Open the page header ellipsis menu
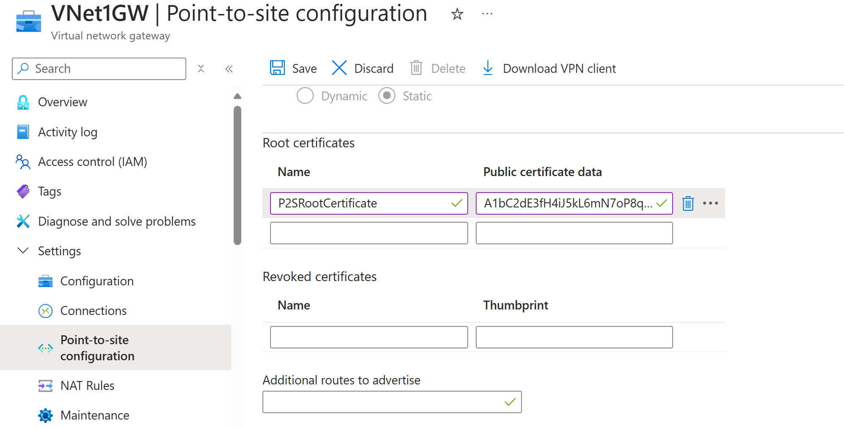 (x=487, y=14)
